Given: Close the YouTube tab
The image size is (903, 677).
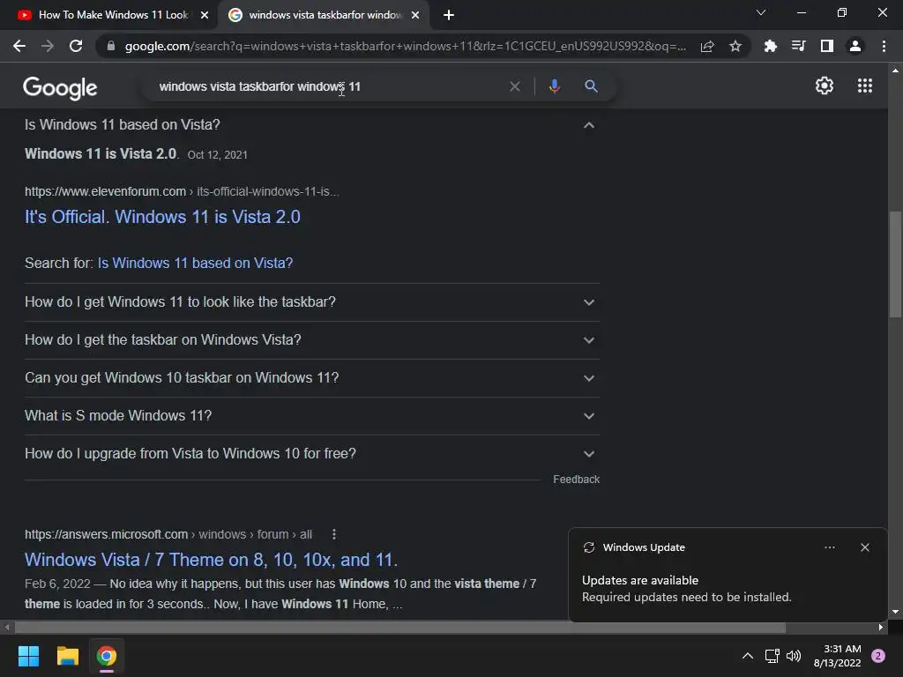Looking at the screenshot, I should [205, 15].
